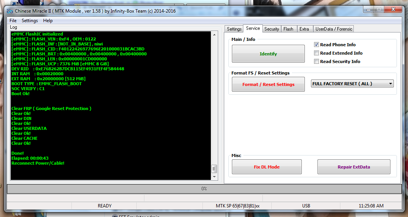The width and height of the screenshot is (408, 217).
Task: Click the 'Boot Ok!' log line
Action: [20, 94]
